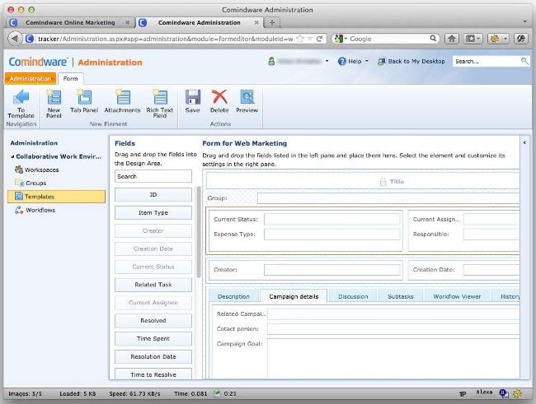
Task: Select the Time Spent field button
Action: 153,338
